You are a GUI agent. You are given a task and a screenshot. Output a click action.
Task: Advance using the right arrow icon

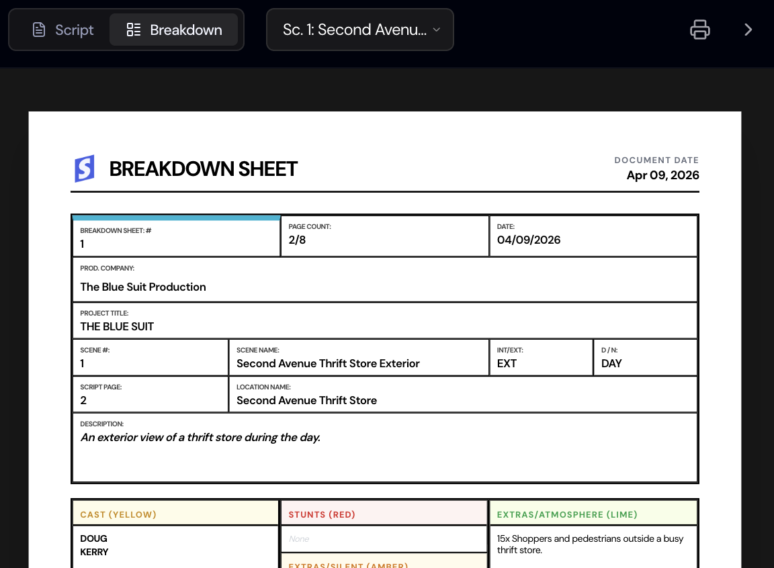748,30
